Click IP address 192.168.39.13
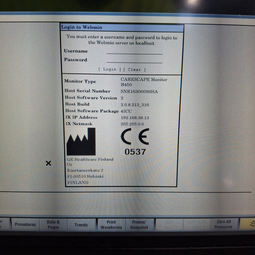 point(135,118)
